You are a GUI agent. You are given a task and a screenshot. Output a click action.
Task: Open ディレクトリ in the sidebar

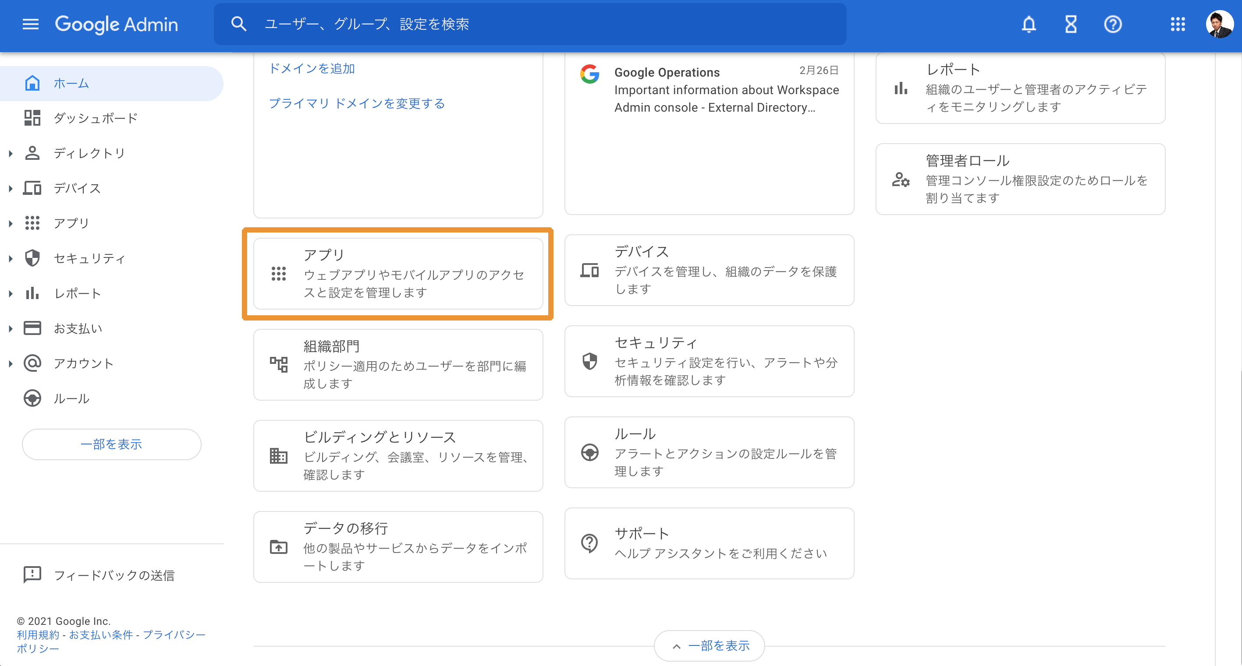111,153
